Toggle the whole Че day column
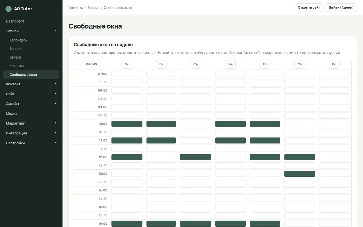This screenshot has height=227, width=363. [x=230, y=64]
